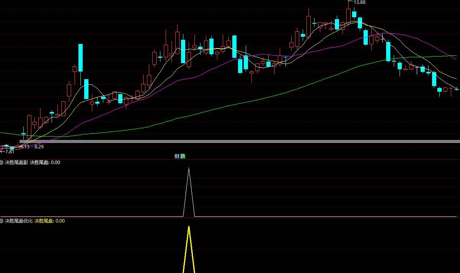Screen dimensions: 460x273
Task: Select the 决胜尾盘副 indicator name
Action: (x=16, y=162)
